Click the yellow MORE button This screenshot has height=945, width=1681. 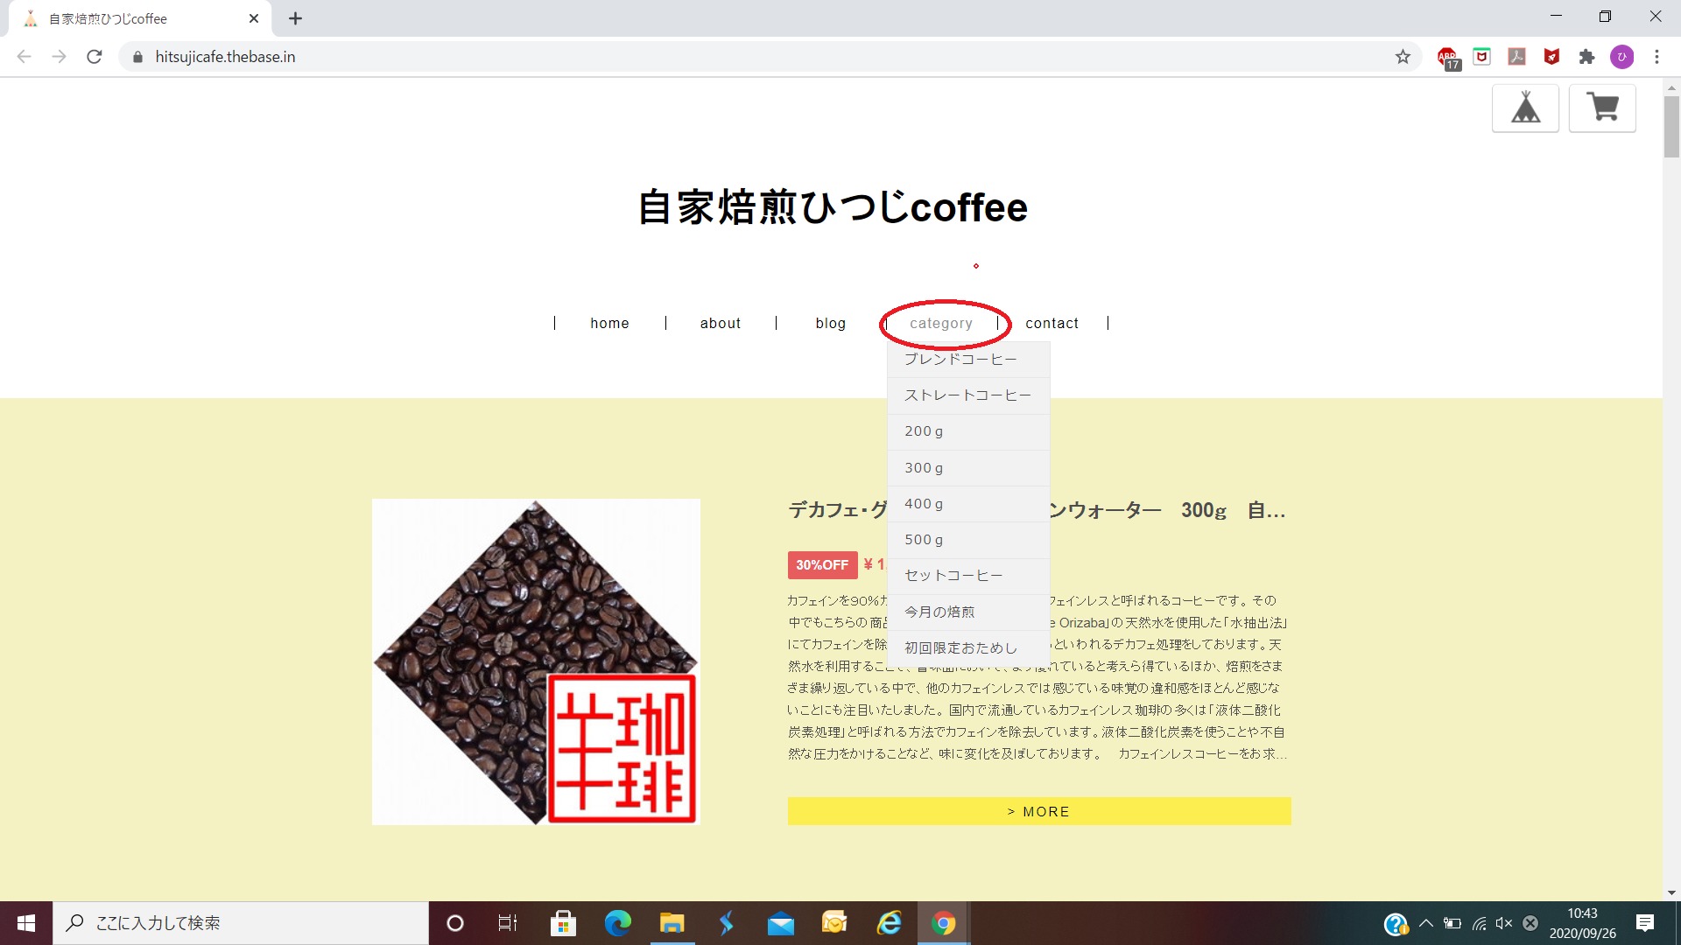coord(1038,811)
